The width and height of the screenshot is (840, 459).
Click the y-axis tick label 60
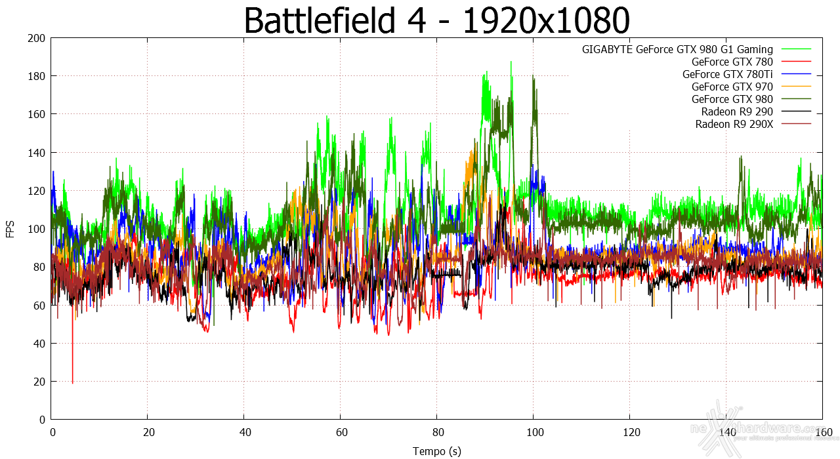[x=39, y=305]
